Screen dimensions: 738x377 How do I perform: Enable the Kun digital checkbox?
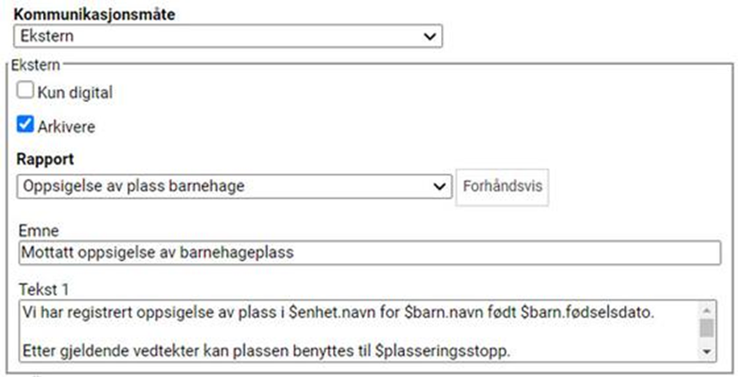pos(26,92)
